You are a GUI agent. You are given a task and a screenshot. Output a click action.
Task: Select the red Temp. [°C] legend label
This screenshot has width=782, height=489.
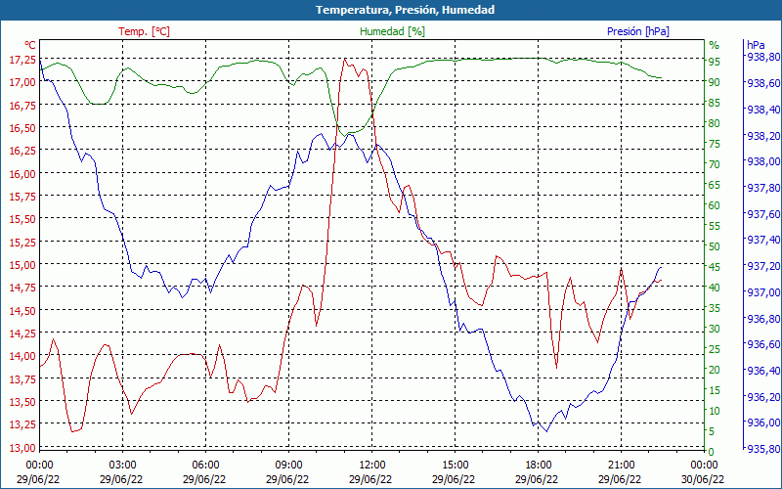(x=144, y=31)
